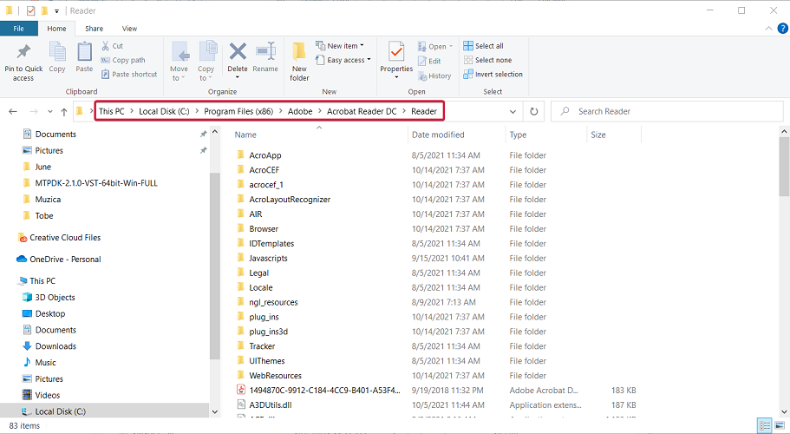
Task: Open the New item dropdown
Action: [340, 46]
